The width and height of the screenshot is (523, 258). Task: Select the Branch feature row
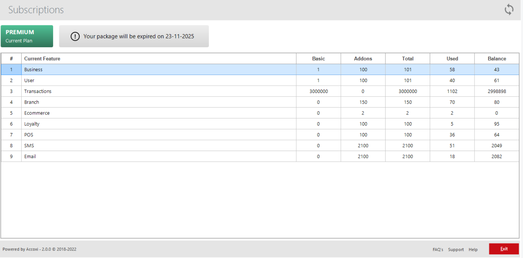pyautogui.click(x=260, y=102)
